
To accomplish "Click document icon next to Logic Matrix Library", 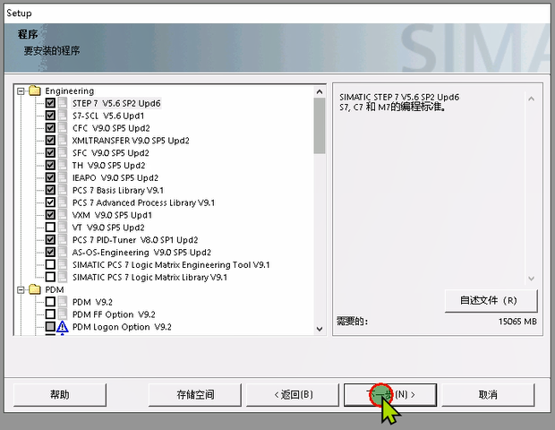I will click(x=63, y=277).
